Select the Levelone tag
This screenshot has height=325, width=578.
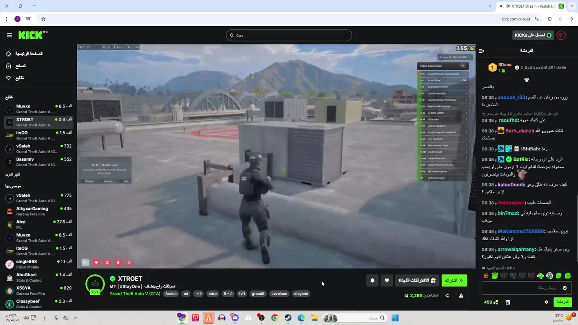point(279,293)
